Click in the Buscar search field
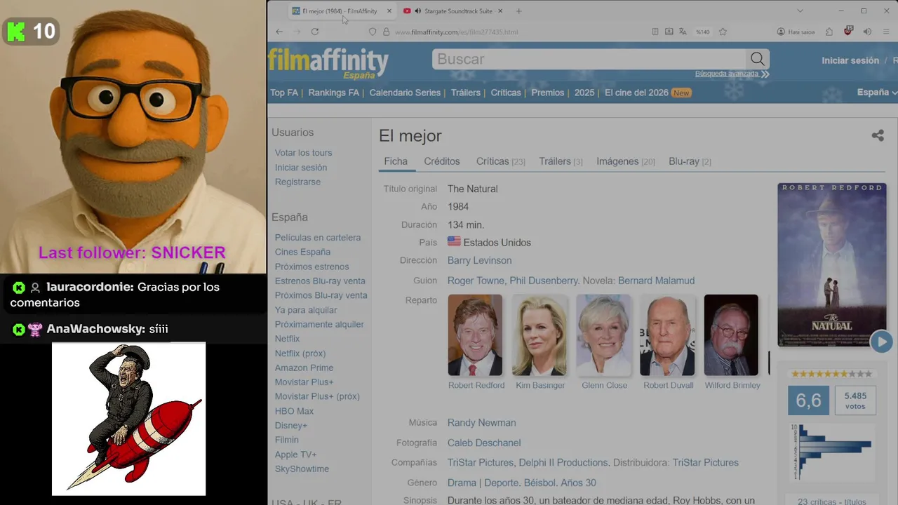Image resolution: width=898 pixels, height=505 pixels. (589, 59)
